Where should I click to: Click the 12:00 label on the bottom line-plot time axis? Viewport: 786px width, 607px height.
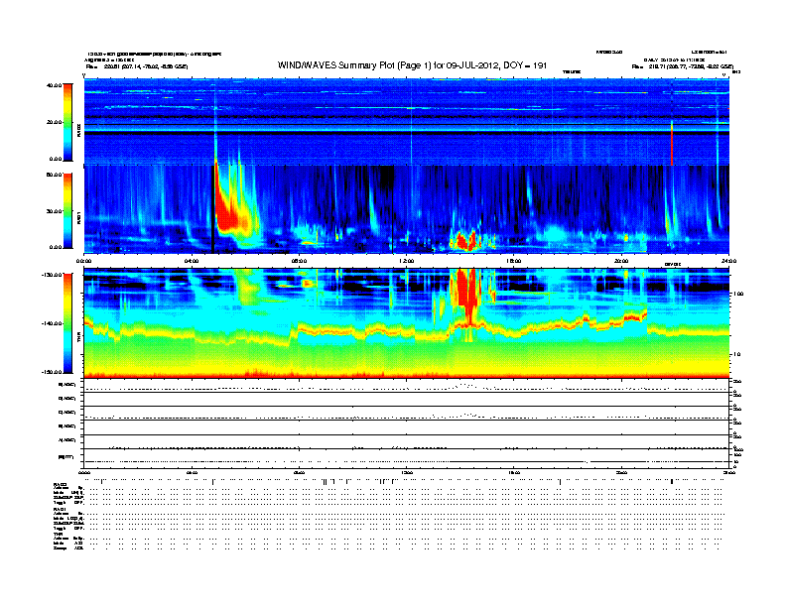[407, 472]
